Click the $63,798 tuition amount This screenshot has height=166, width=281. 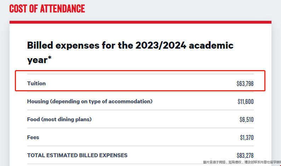point(245,84)
